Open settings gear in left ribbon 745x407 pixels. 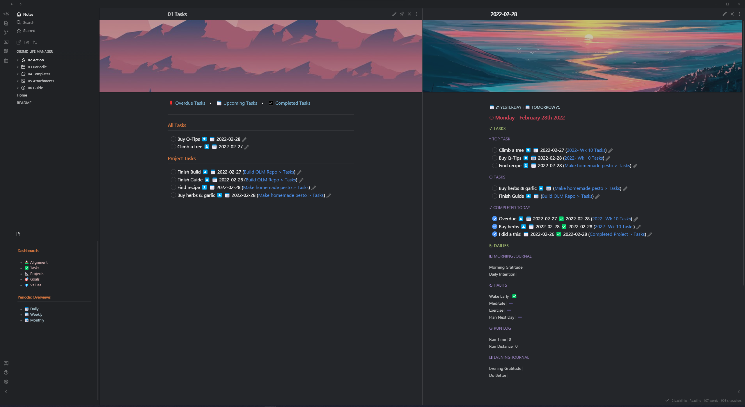click(6, 382)
